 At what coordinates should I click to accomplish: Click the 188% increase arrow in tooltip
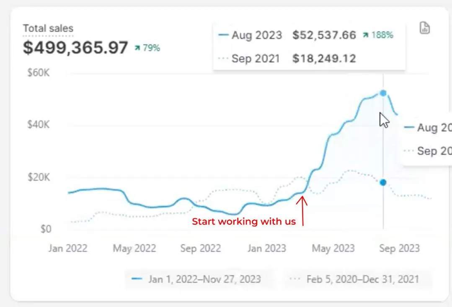366,35
